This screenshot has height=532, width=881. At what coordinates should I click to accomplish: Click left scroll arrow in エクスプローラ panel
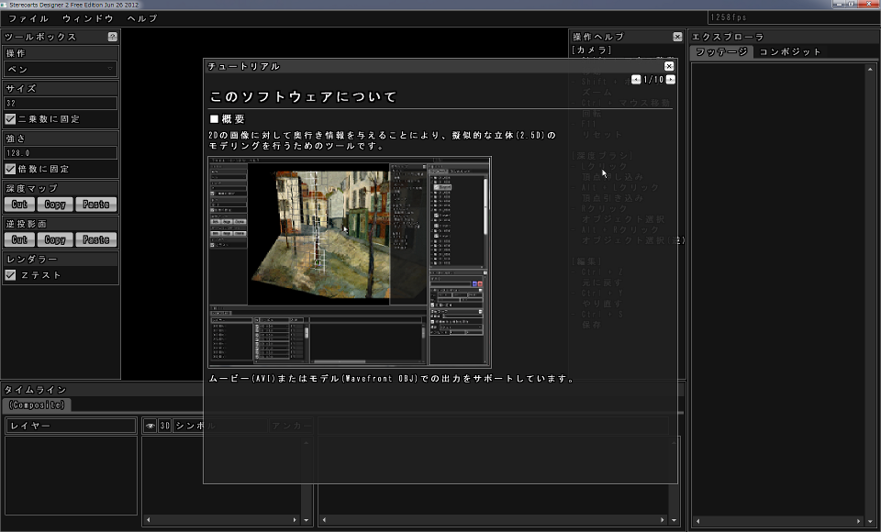coord(697,521)
